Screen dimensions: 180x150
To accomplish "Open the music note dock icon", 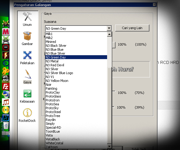I will pos(6,102).
